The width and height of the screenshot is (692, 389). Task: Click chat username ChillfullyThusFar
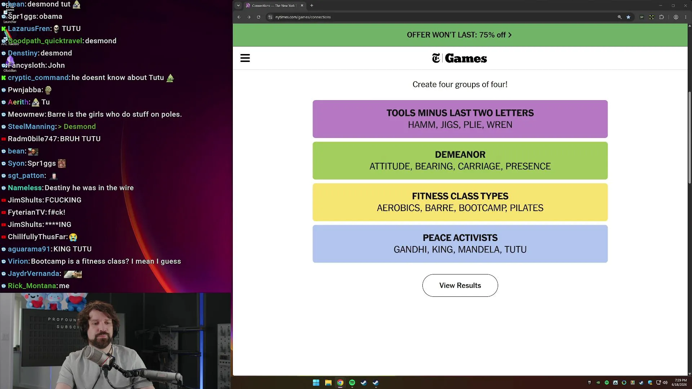pyautogui.click(x=37, y=237)
